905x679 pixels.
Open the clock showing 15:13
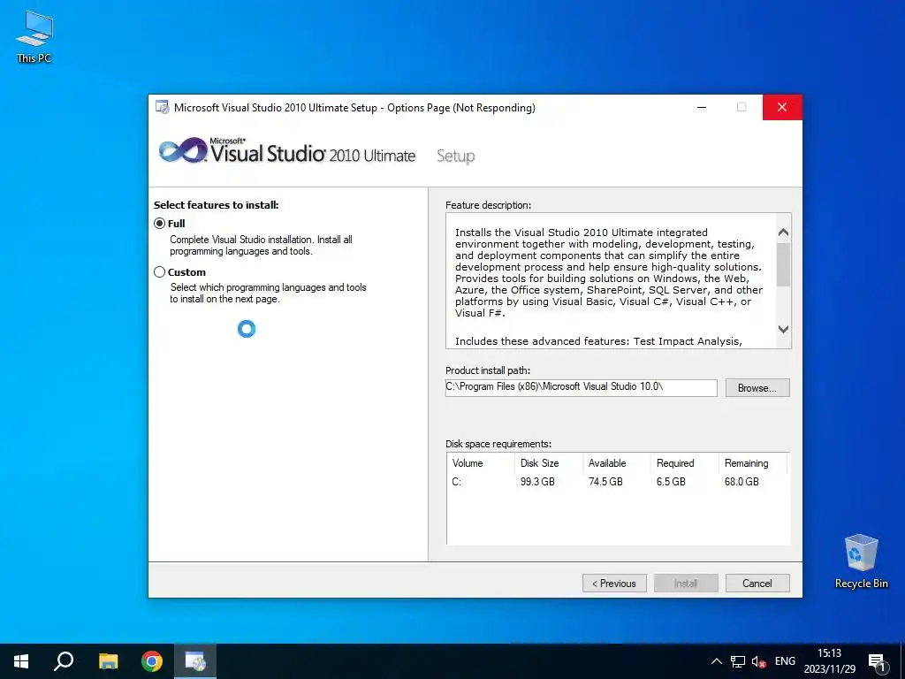pos(829,661)
